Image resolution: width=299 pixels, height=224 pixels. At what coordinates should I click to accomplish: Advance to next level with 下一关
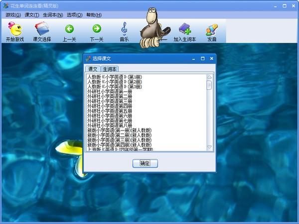[x=97, y=31]
